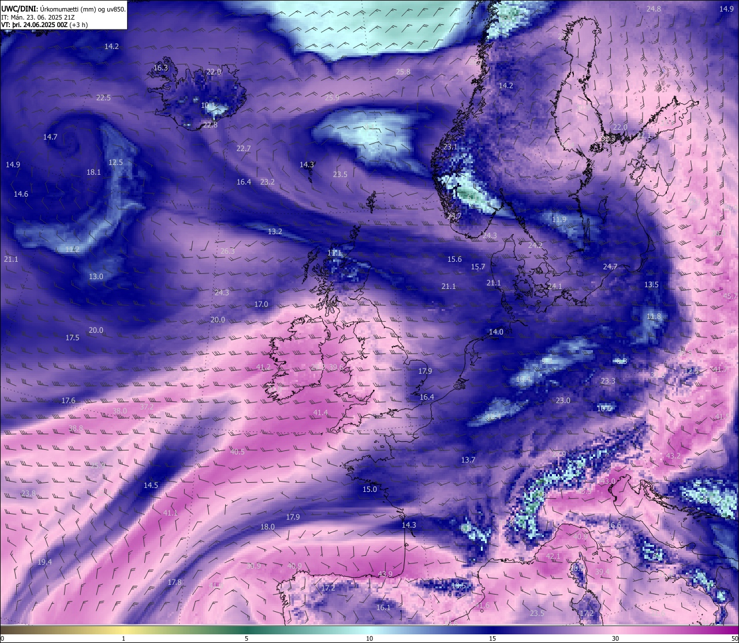
Task: Click the map value '17.0'
Action: click(261, 304)
